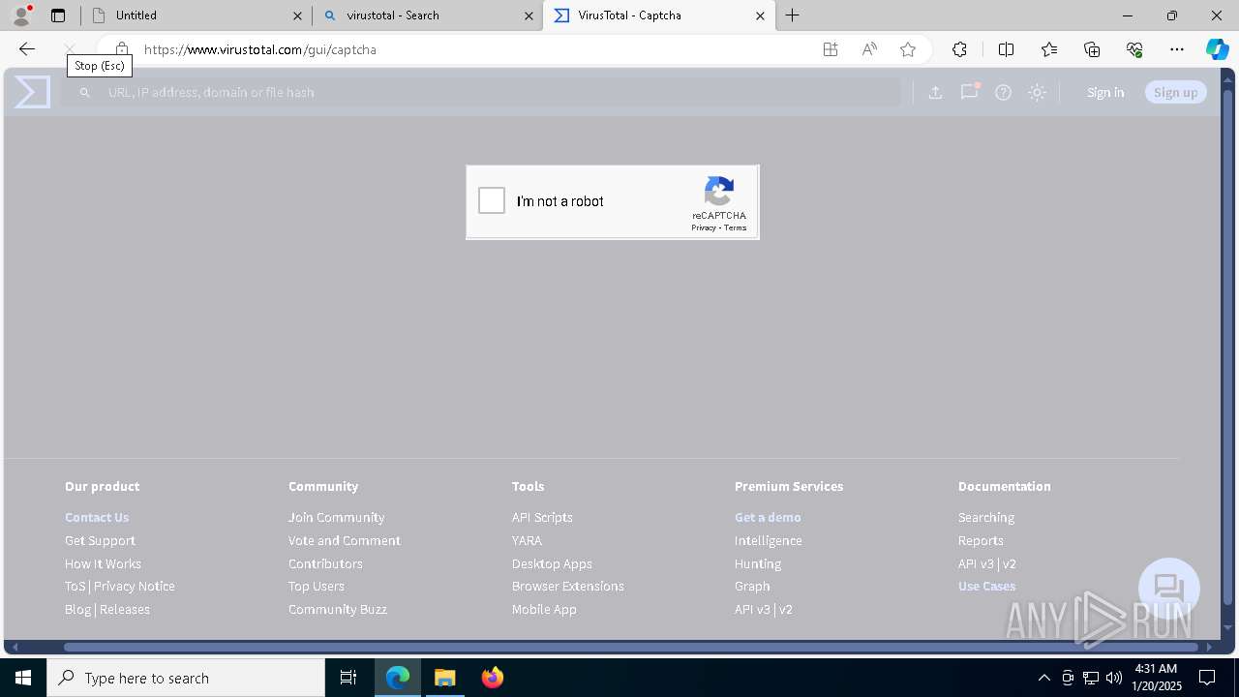Open the Windows Start menu
The height and width of the screenshot is (697, 1239).
23,678
